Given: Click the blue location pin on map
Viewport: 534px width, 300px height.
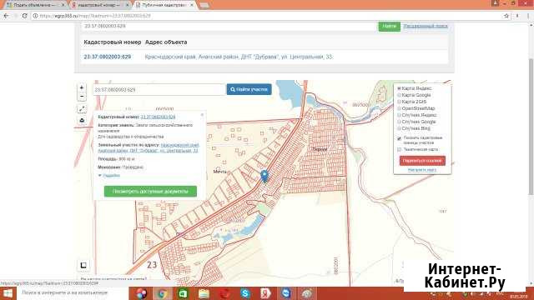Looking at the screenshot, I should click(x=264, y=176).
